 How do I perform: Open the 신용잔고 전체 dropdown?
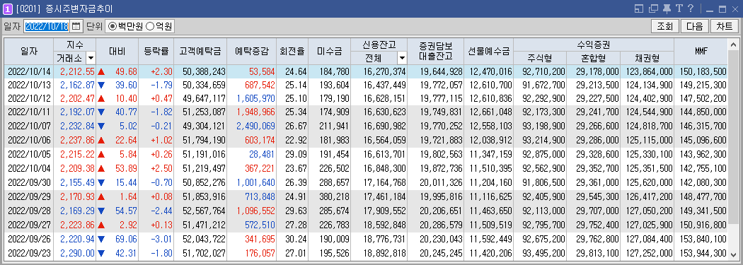point(402,58)
